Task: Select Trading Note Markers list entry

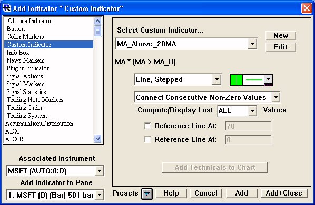Action: [x=48, y=100]
